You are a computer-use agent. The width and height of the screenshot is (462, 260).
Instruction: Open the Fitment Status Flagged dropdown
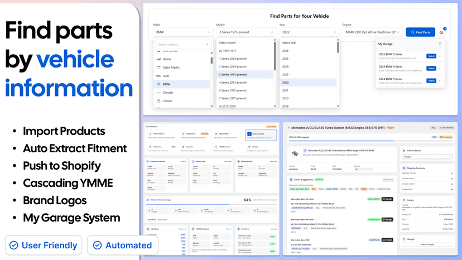427,157
